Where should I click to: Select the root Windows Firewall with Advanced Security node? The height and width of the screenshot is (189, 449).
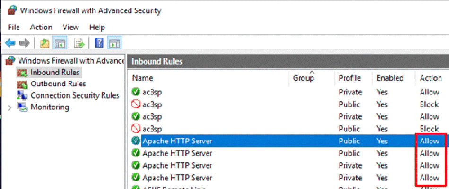(x=71, y=60)
